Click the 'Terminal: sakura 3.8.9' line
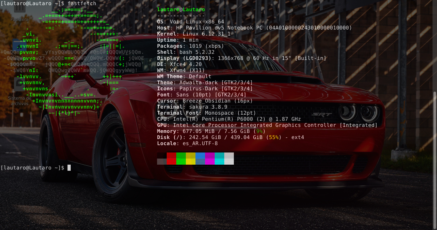Viewport: 437px width, 230px height. [x=192, y=107]
